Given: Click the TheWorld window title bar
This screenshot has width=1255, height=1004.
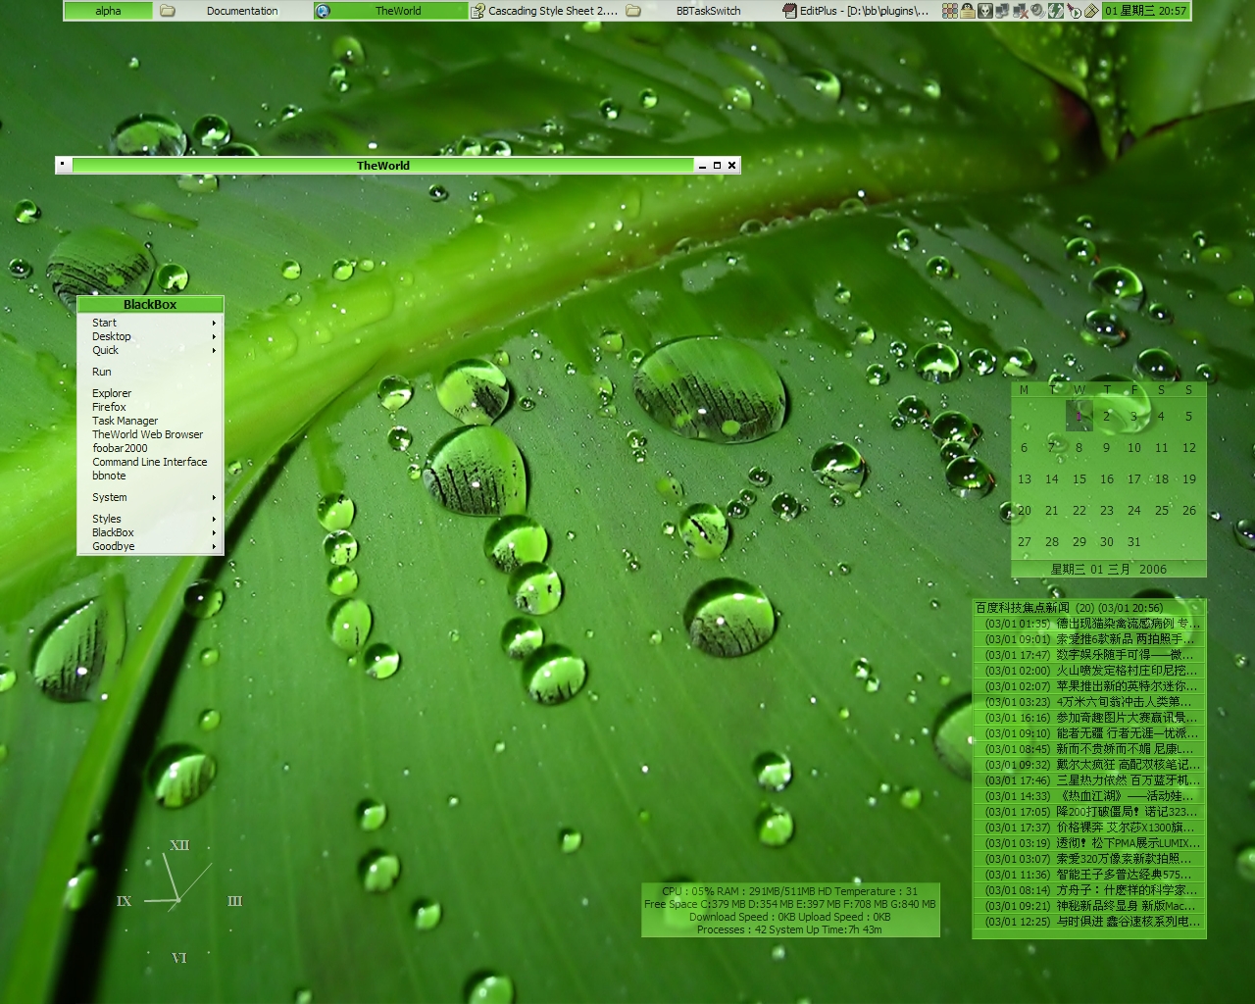Looking at the screenshot, I should click(x=383, y=166).
